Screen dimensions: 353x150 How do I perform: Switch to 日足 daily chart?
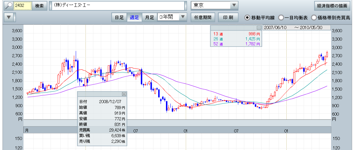click(x=119, y=17)
